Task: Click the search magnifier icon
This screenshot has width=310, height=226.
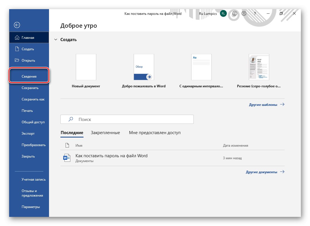Action: pos(70,119)
